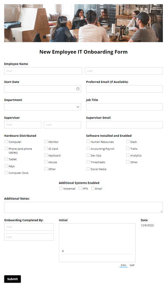Open the Start Date calendar picker icon
This screenshot has height=287, width=167.
pos(78,89)
